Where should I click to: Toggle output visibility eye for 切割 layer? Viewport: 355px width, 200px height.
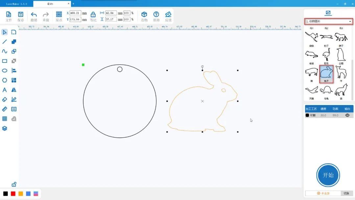pyautogui.click(x=347, y=115)
